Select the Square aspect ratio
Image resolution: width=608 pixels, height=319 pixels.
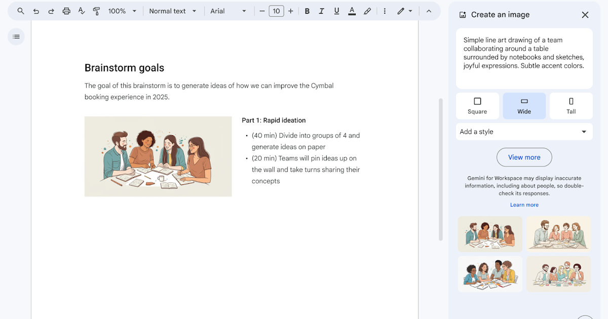477,106
